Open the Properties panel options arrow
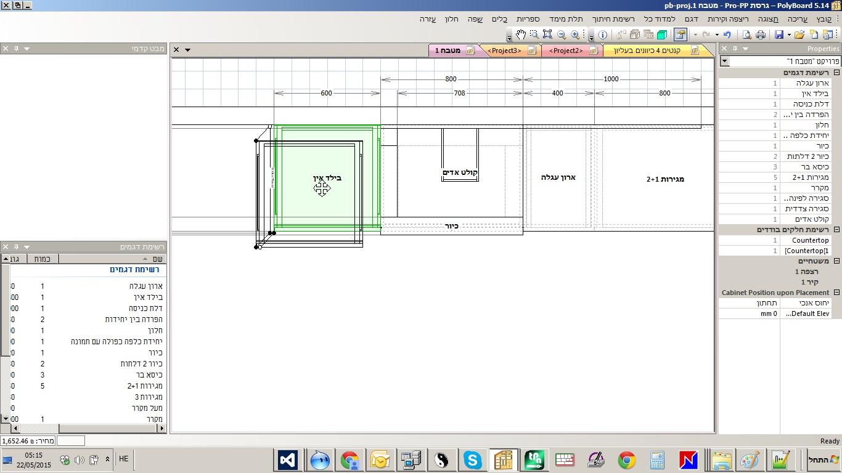The width and height of the screenshot is (842, 473). pyautogui.click(x=745, y=49)
